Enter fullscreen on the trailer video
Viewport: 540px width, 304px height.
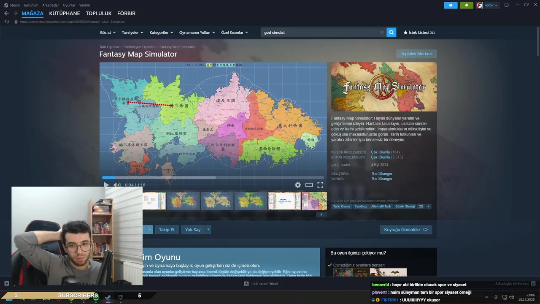click(x=320, y=185)
